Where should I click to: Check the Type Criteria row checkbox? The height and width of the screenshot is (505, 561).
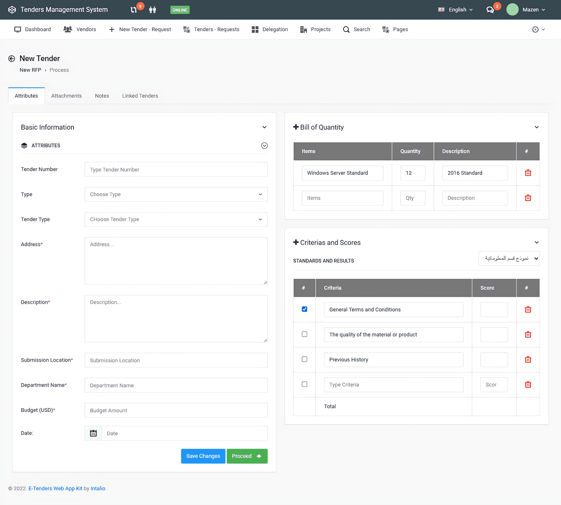pos(304,384)
